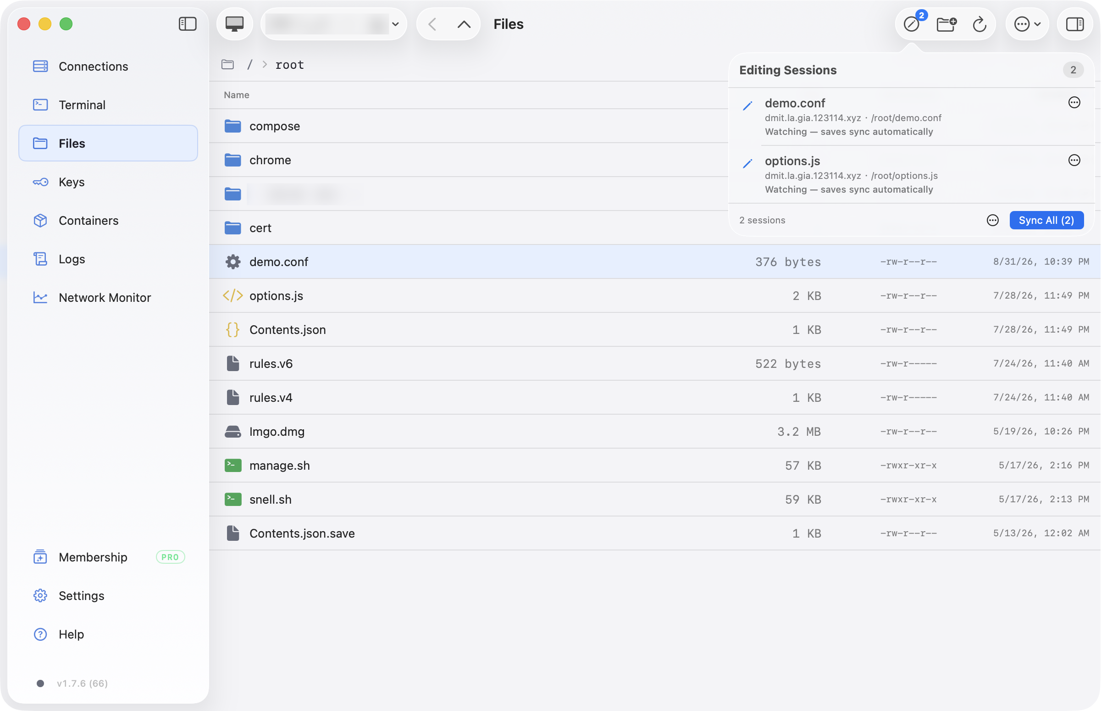
Task: Open the sessions footer ellipsis menu
Action: pos(992,220)
